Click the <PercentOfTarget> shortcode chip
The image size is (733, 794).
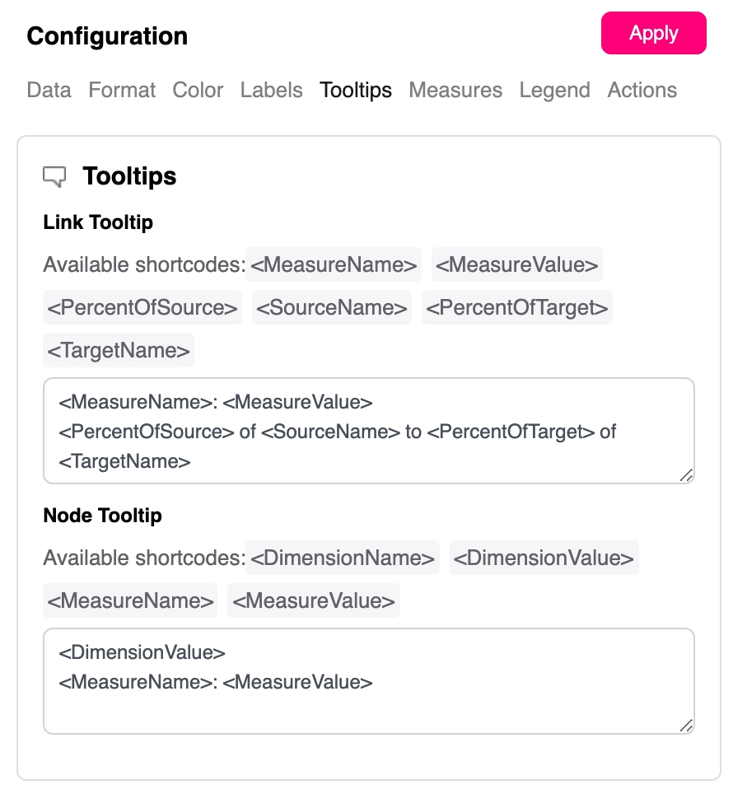click(517, 307)
